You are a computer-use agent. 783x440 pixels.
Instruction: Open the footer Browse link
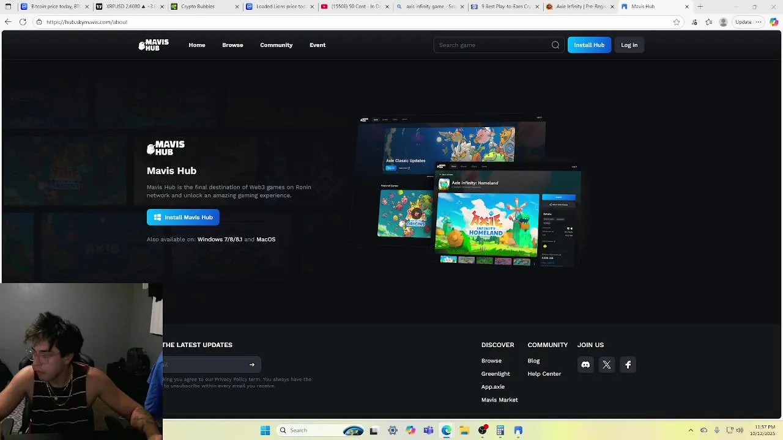pyautogui.click(x=491, y=361)
